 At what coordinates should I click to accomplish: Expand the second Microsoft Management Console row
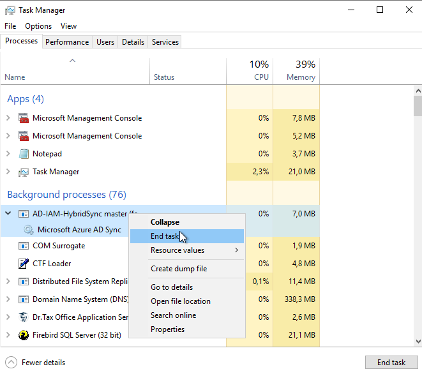8,136
